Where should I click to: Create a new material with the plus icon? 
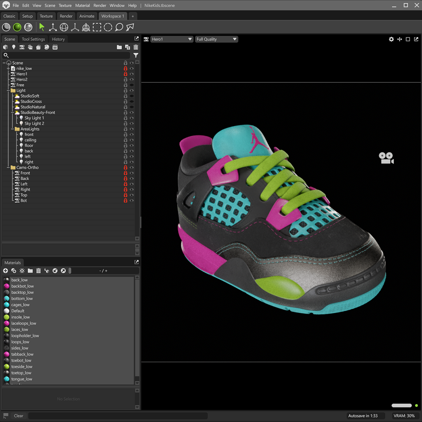(x=5, y=271)
